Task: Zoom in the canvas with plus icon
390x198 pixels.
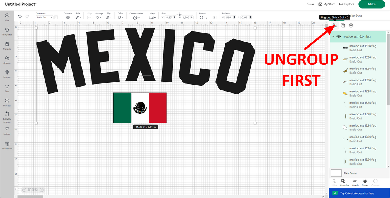Action: 42,190
